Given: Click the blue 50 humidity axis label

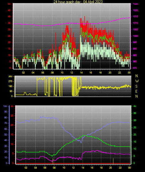Looking at the screenshot, I should (x=6, y=135).
